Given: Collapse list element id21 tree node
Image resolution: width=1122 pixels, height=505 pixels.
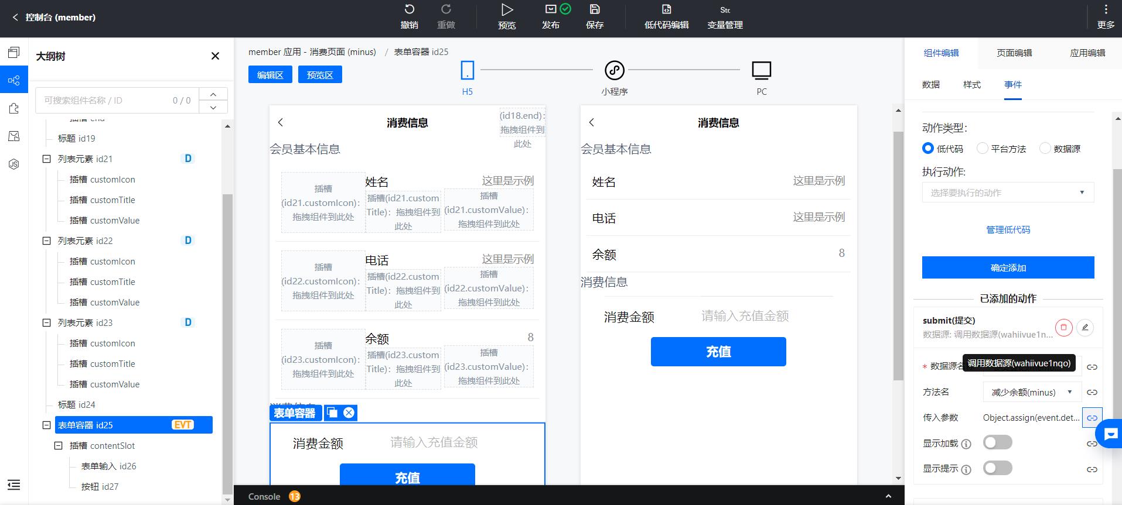Looking at the screenshot, I should pos(47,159).
